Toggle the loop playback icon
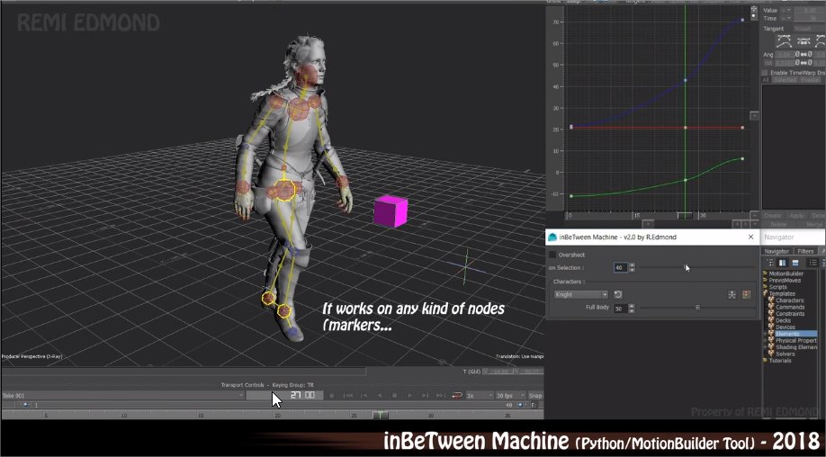 click(x=457, y=396)
